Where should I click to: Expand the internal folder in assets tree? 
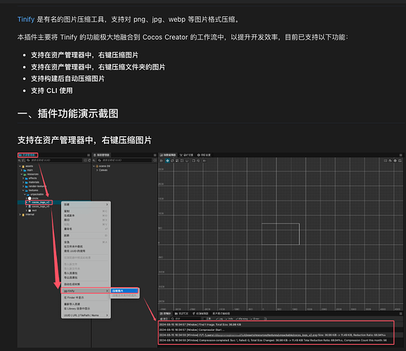click(20, 215)
